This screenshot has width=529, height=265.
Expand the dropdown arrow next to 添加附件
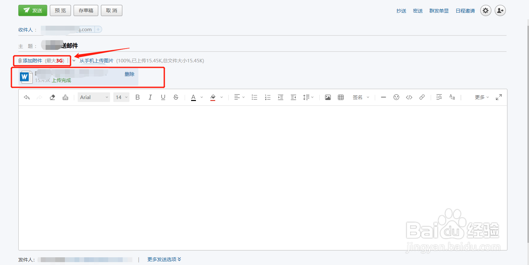(x=74, y=60)
